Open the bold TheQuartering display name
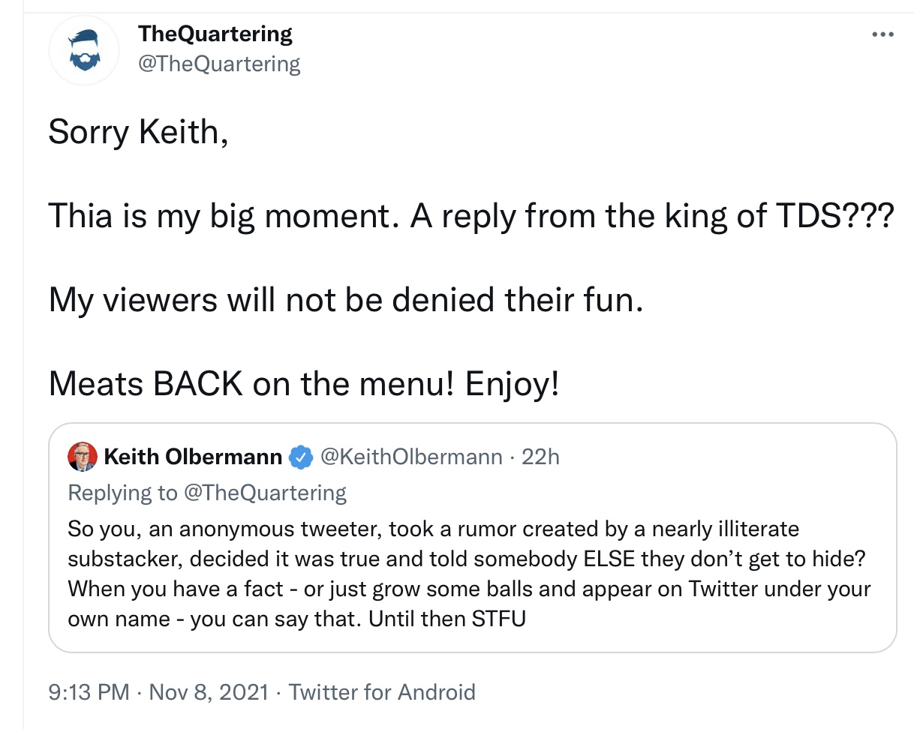 215,34
